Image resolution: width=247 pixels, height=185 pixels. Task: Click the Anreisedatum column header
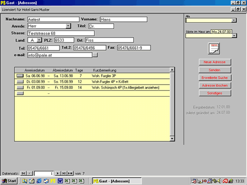tap(34, 70)
